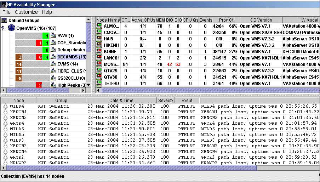Click the QTV30 node status icon

pyautogui.click(x=99, y=77)
